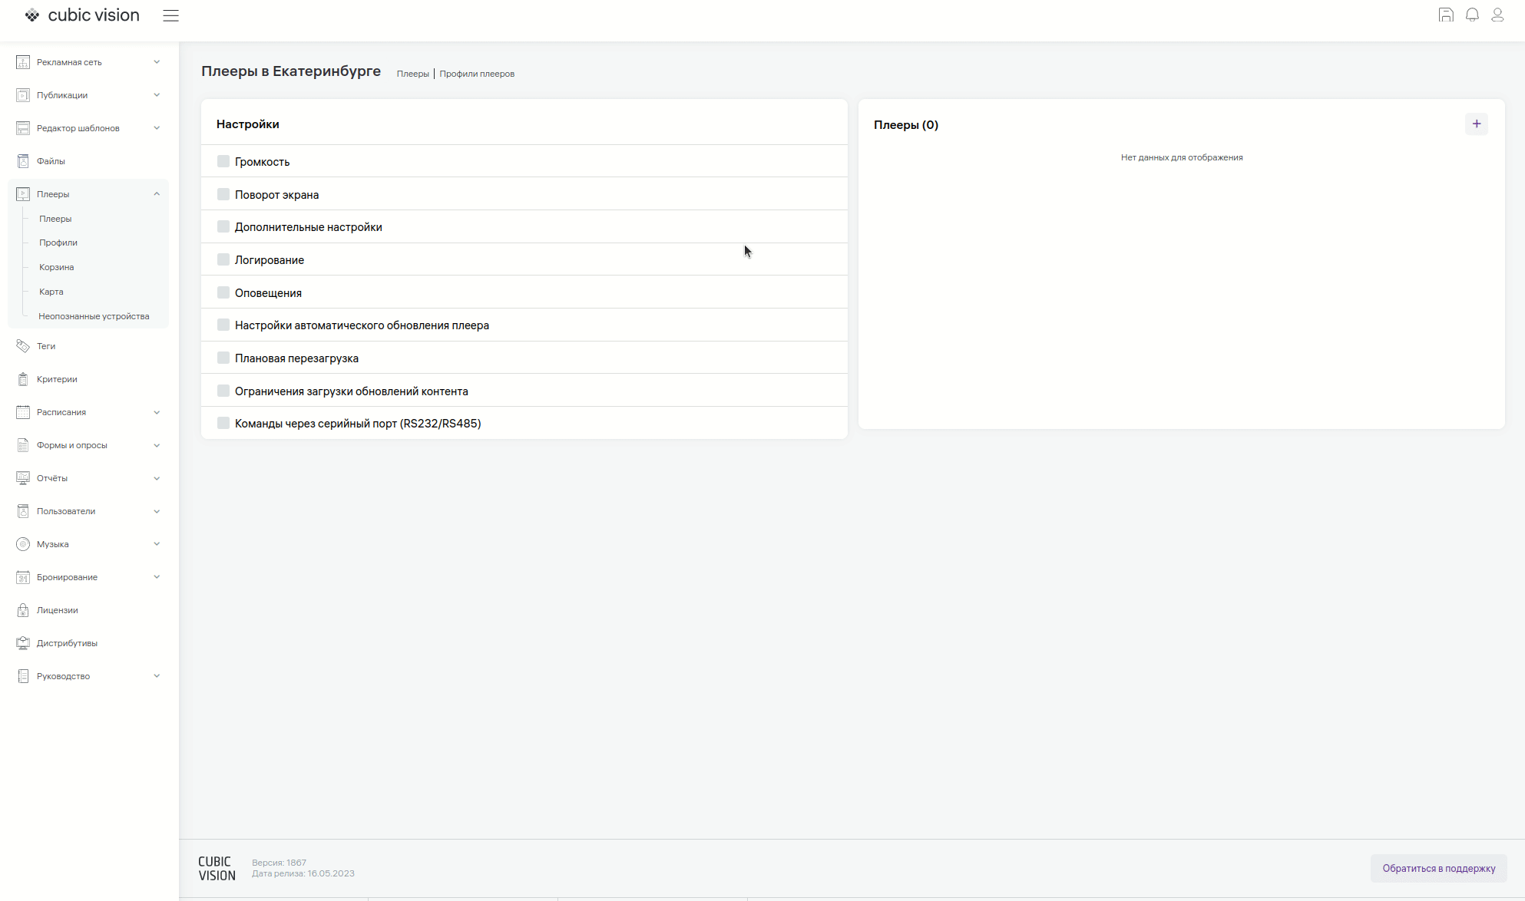Click the cubic vision logo
This screenshot has height=901, width=1525.
point(82,15)
